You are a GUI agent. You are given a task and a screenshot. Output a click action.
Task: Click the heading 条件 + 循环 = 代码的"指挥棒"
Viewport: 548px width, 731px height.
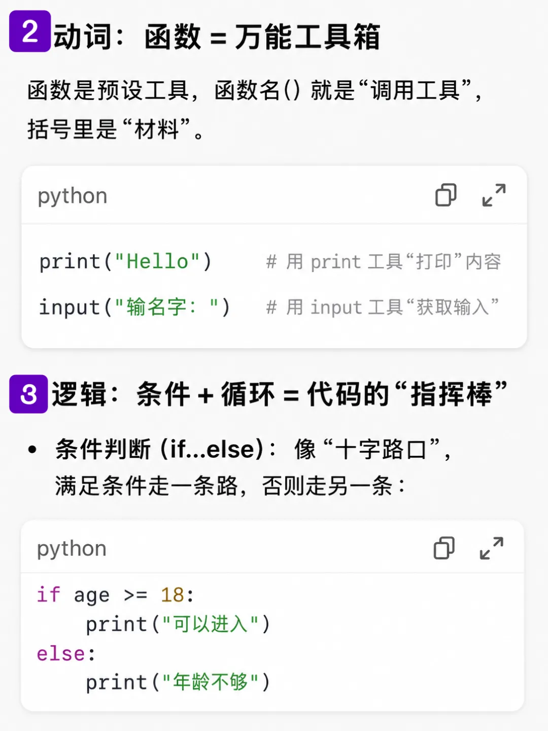[x=322, y=394]
